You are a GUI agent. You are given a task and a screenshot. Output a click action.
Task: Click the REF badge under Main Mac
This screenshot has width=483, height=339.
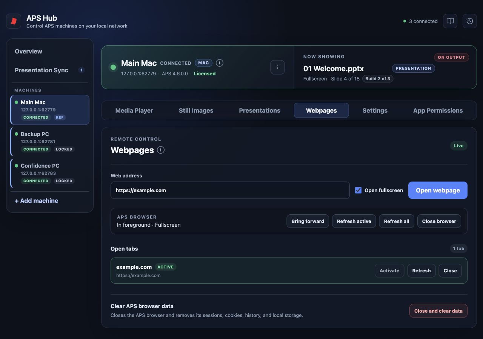click(x=60, y=118)
